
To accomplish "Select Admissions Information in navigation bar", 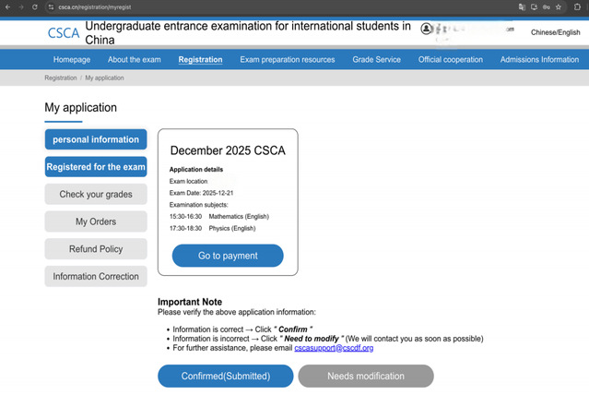I will (x=539, y=60).
